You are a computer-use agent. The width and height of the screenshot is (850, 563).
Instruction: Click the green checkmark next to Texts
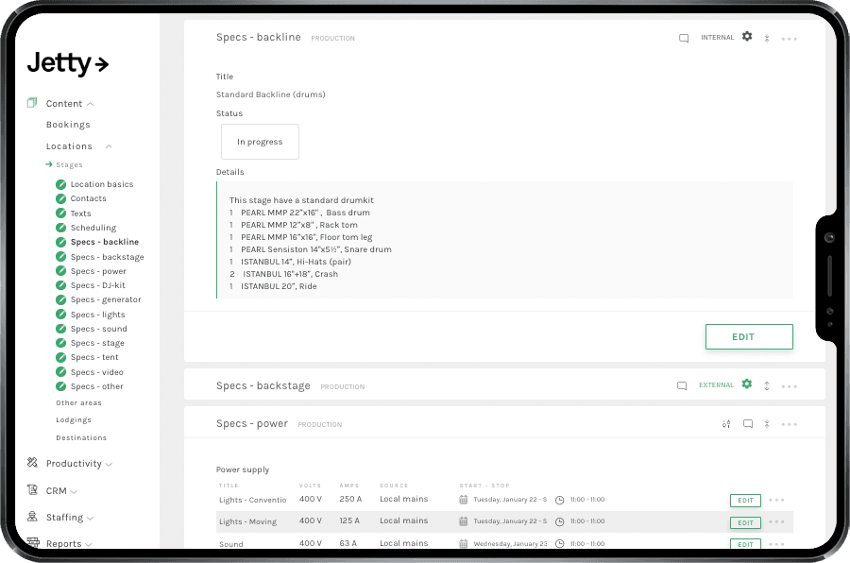[x=60, y=213]
